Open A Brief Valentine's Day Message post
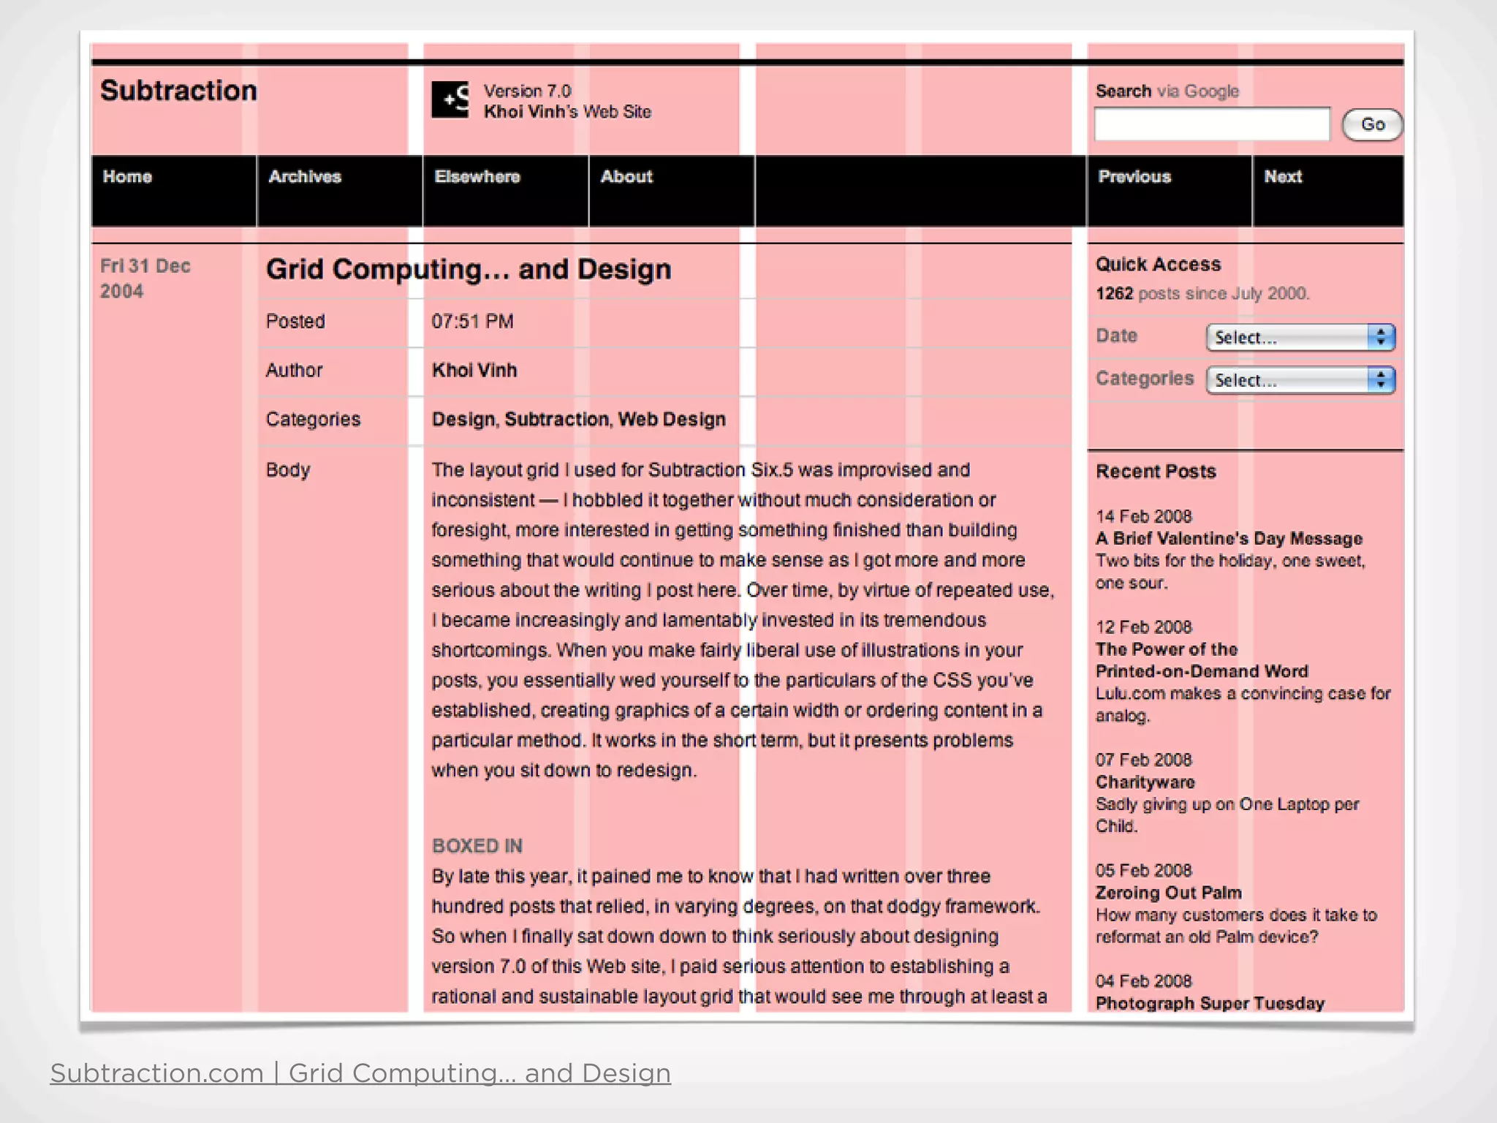The width and height of the screenshot is (1497, 1123). [x=1229, y=539]
